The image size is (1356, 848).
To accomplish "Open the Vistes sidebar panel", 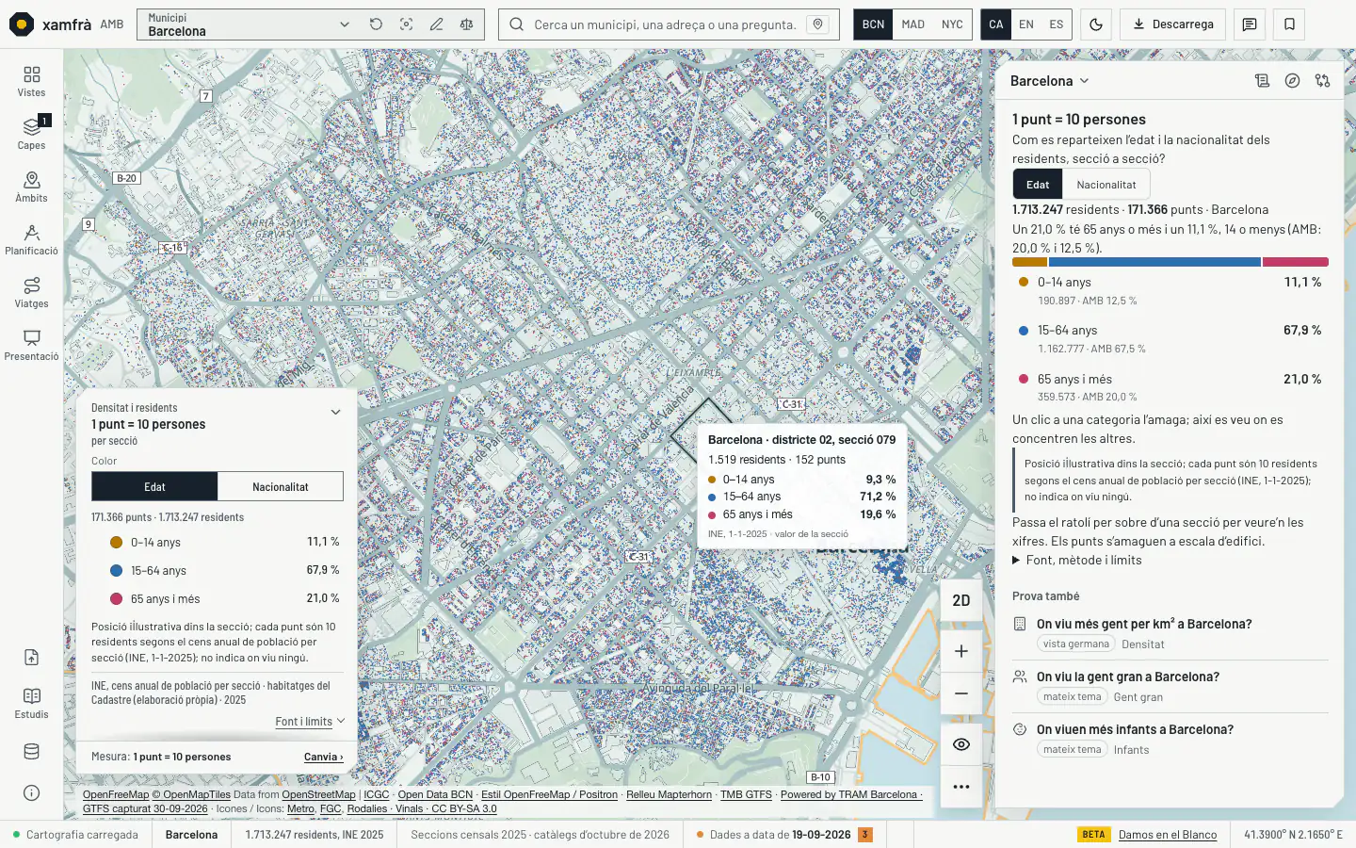I will click(31, 81).
